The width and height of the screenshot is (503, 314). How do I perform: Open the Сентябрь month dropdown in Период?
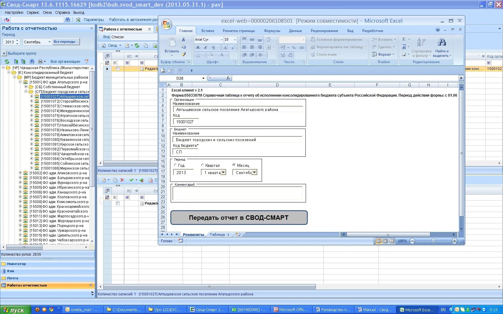pos(49,42)
